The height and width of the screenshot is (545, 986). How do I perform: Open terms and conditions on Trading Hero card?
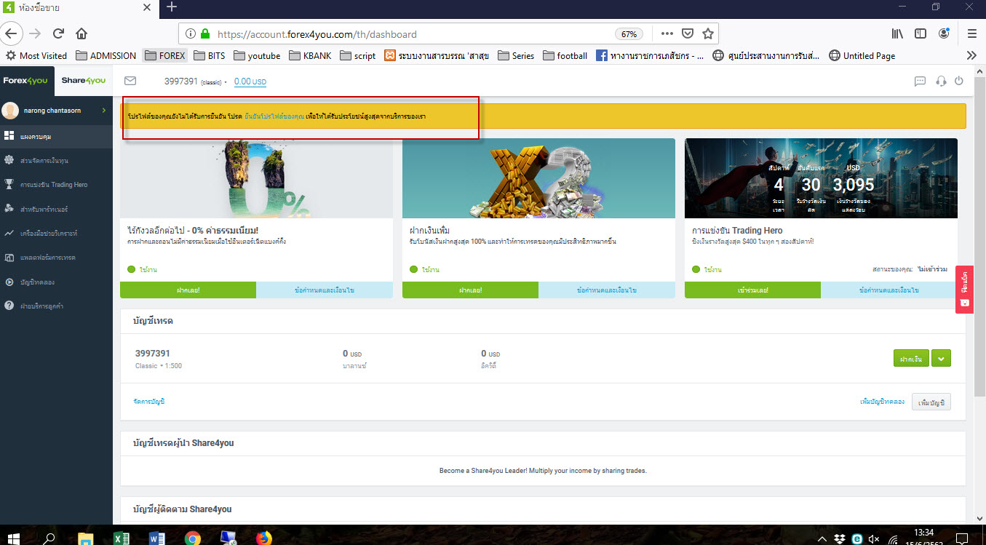pyautogui.click(x=889, y=290)
